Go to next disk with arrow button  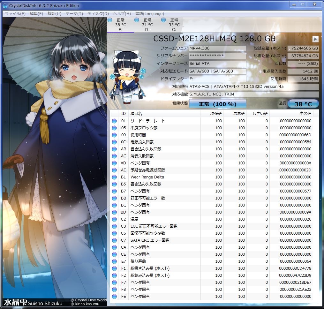point(315,39)
